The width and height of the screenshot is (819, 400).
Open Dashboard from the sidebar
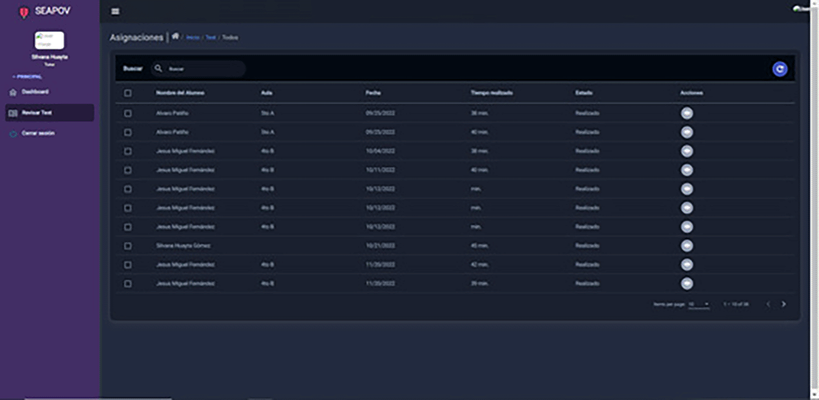(35, 92)
